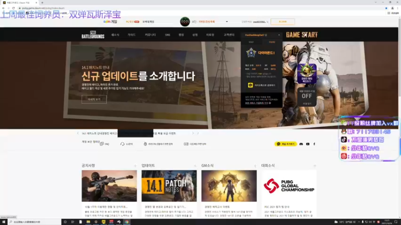Expand GM소식 section with plus
The height and width of the screenshot is (225, 401).
[255, 166]
